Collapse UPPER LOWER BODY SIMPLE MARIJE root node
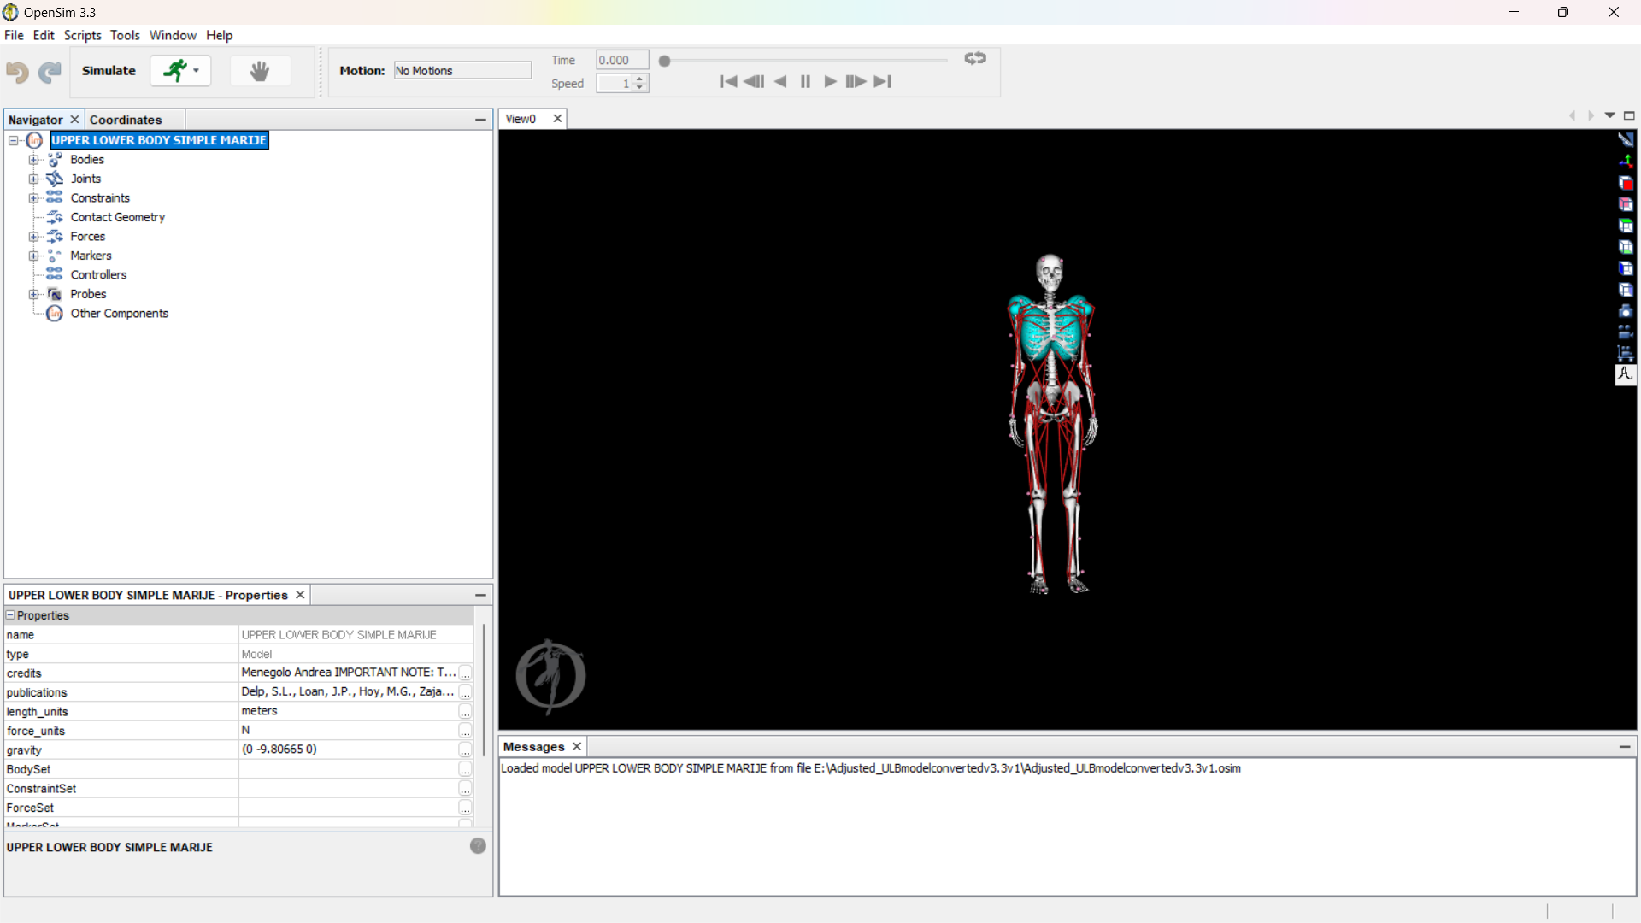The image size is (1641, 923). (14, 140)
